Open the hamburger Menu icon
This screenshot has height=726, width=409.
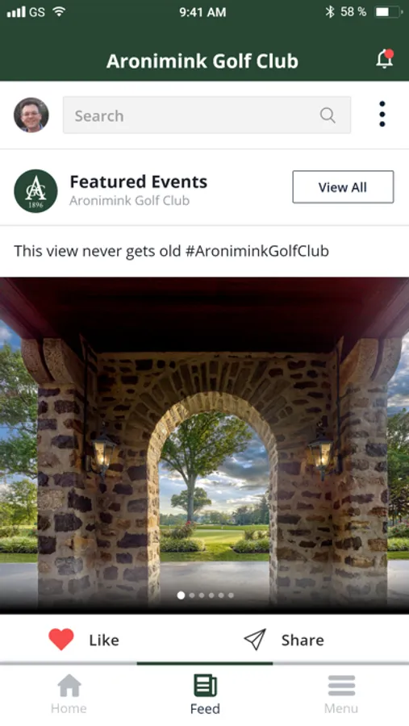(341, 685)
